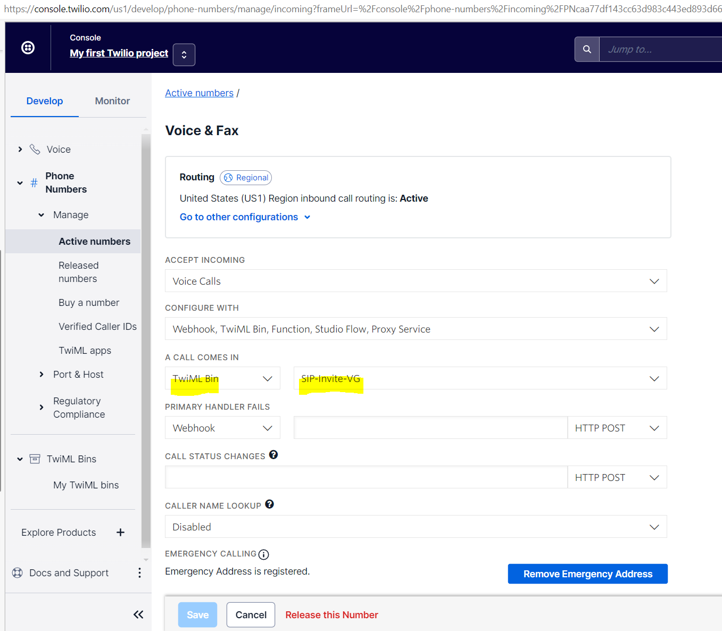Switch to the Develop tab

pos(45,101)
